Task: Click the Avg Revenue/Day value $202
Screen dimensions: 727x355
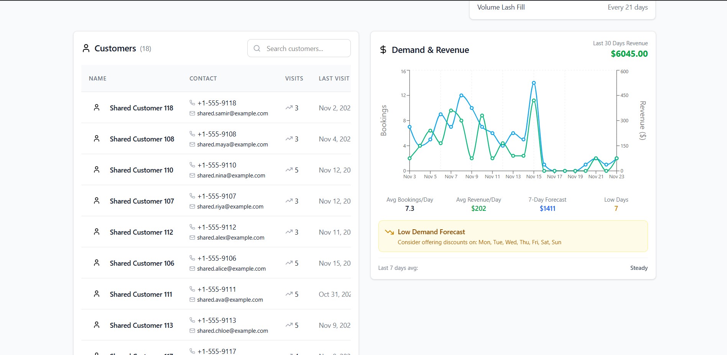Action: pyautogui.click(x=479, y=209)
